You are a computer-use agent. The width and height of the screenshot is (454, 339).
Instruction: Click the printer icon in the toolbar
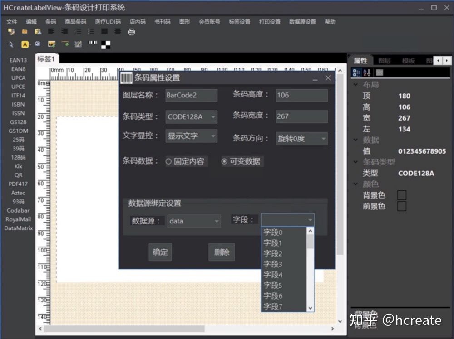pos(132,32)
